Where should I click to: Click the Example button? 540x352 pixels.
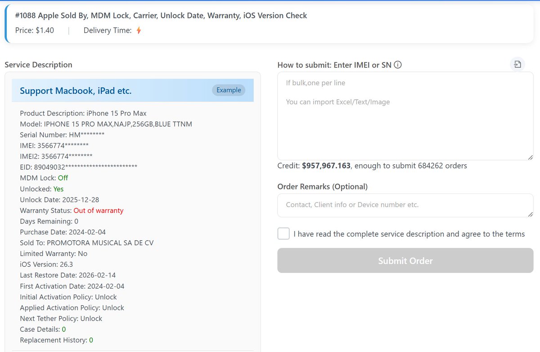(228, 90)
